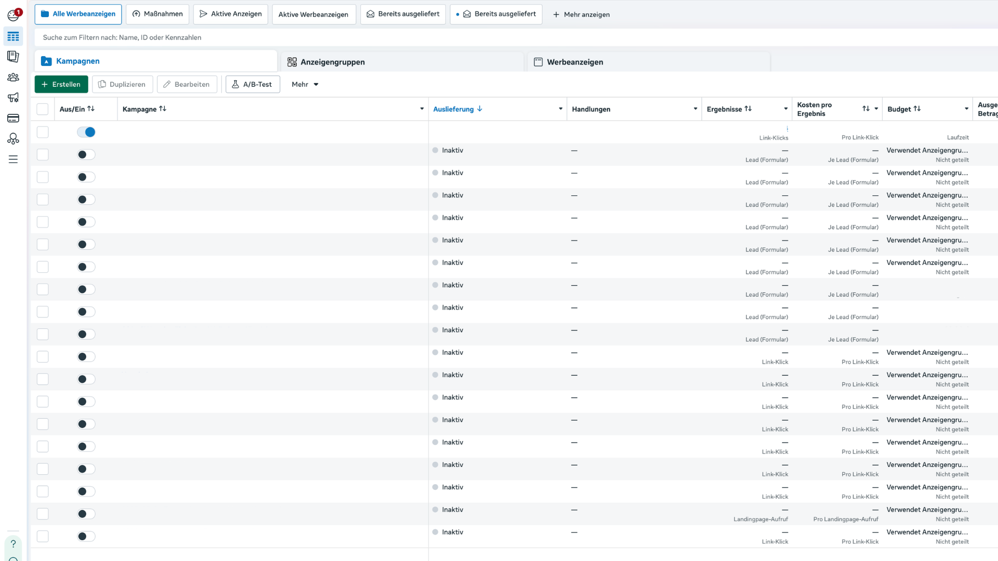998x561 pixels.
Task: Tick the select-all checkbox in table header
Action: pyautogui.click(x=43, y=109)
